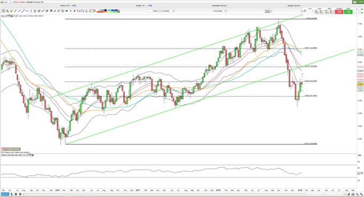The height and width of the screenshot is (197, 364).
Task: Click the RSI indicator round remove icon
Action: [33, 155]
